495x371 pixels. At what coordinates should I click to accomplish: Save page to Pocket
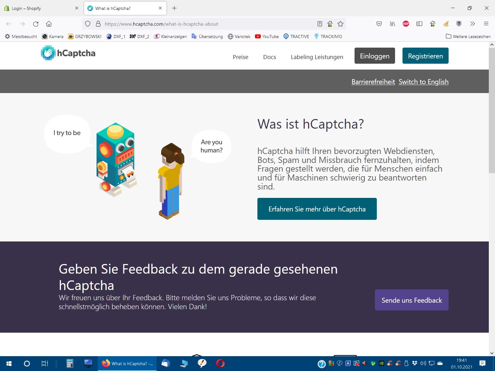[x=379, y=24]
